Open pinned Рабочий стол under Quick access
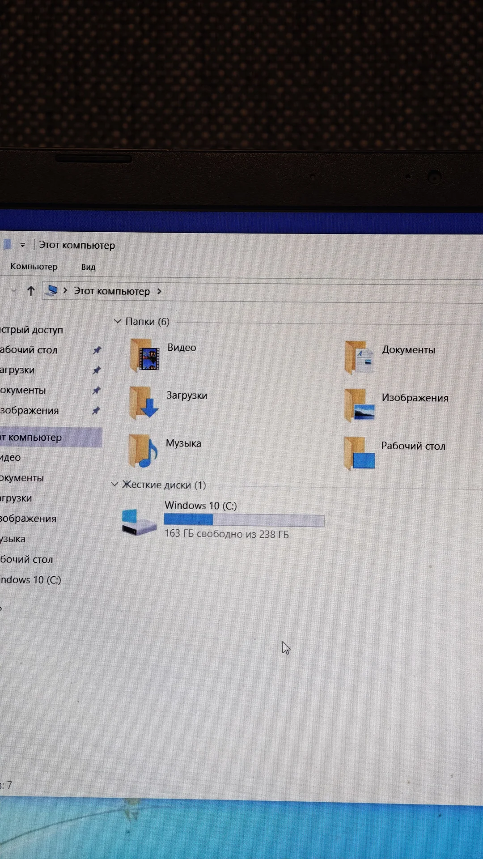483x859 pixels. [29, 350]
